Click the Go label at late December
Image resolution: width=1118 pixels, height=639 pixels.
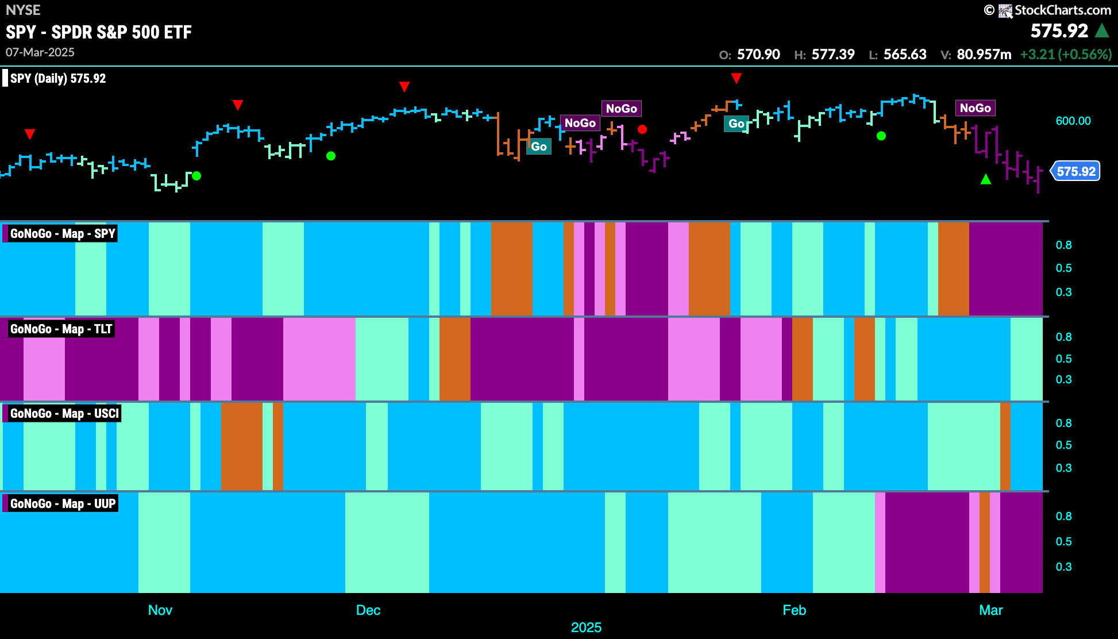(539, 147)
